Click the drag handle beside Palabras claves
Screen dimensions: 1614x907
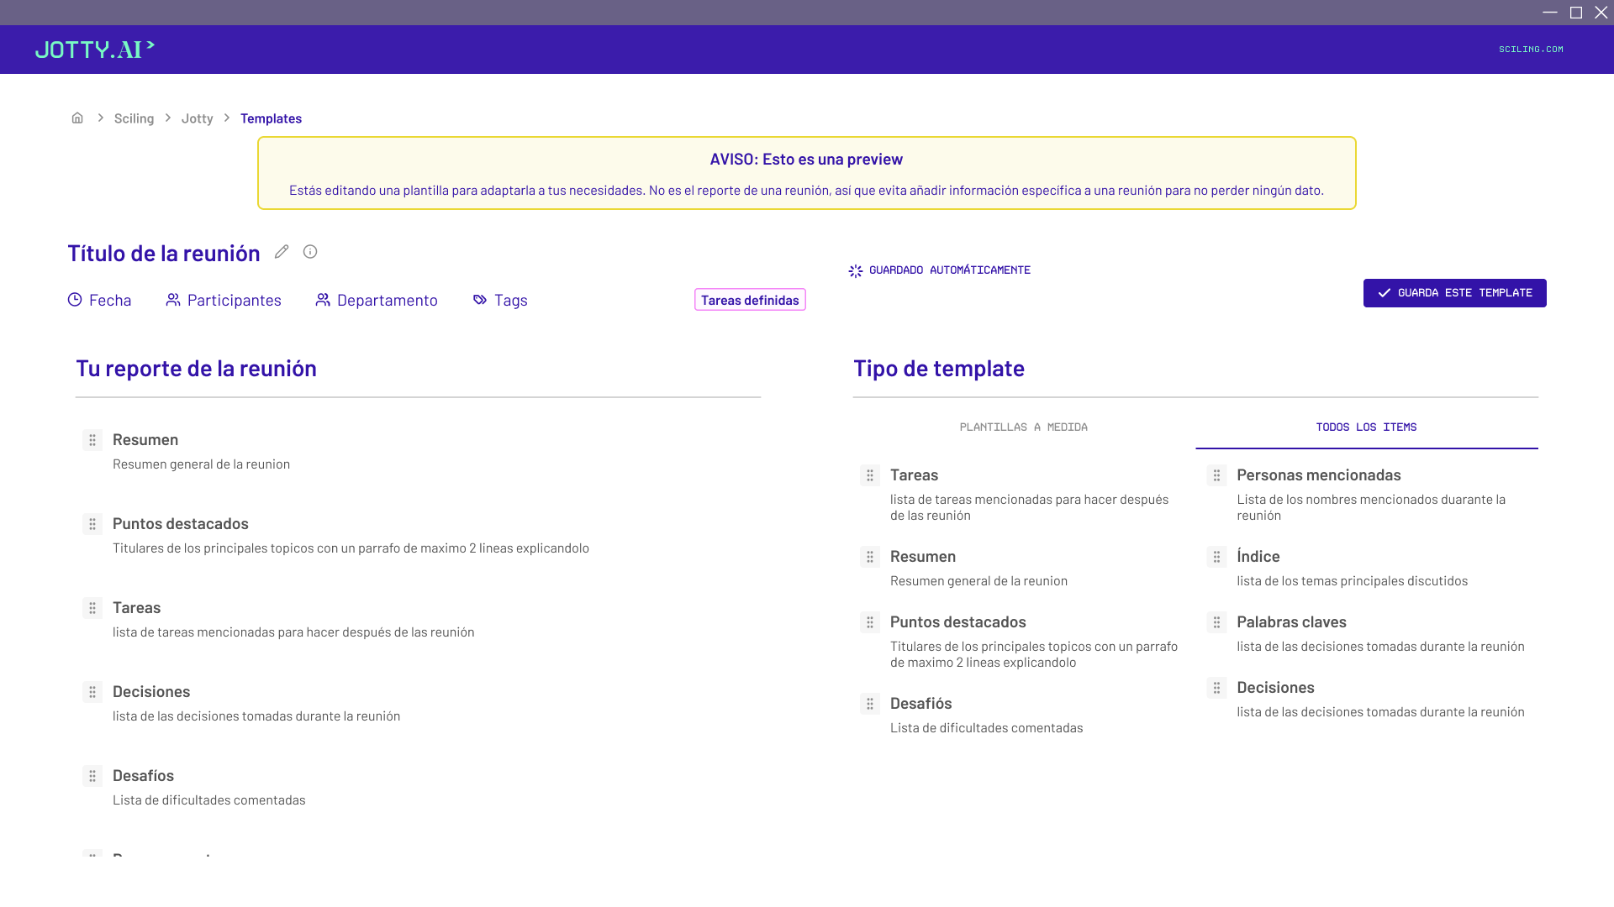tap(1216, 622)
